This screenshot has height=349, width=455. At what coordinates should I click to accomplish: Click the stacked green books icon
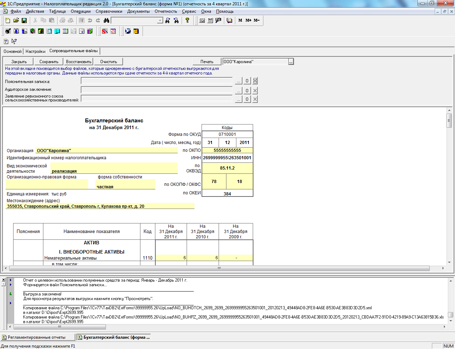[33, 31]
